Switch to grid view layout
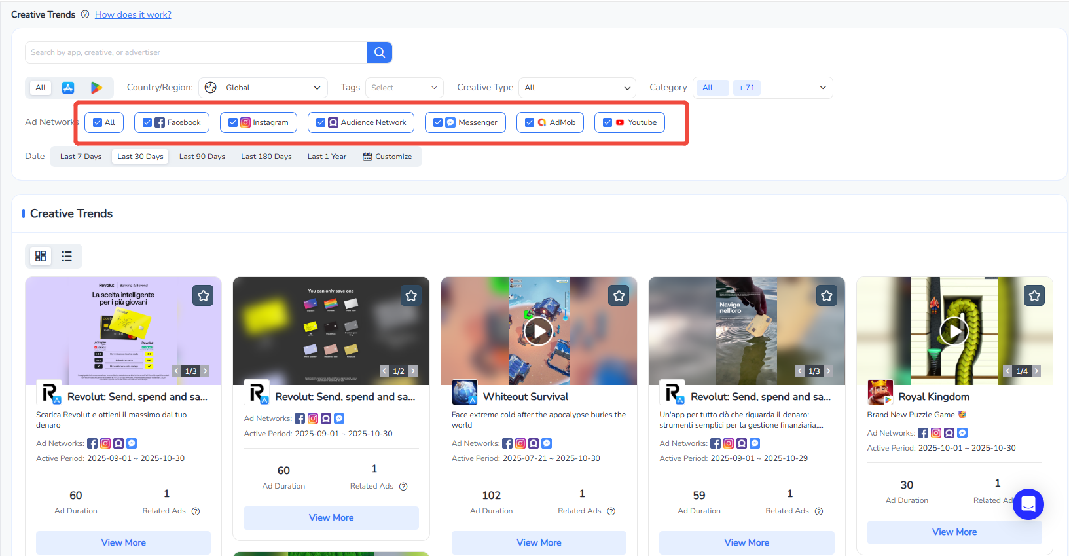The width and height of the screenshot is (1069, 556). pos(41,256)
